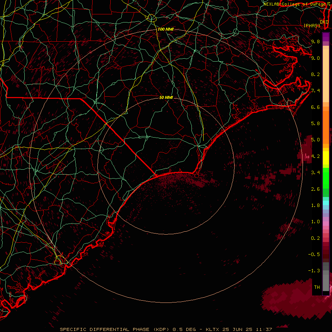The width and height of the screenshot is (332, 332).
Task: Click the 0.2 value on color scale
Action: (315, 238)
